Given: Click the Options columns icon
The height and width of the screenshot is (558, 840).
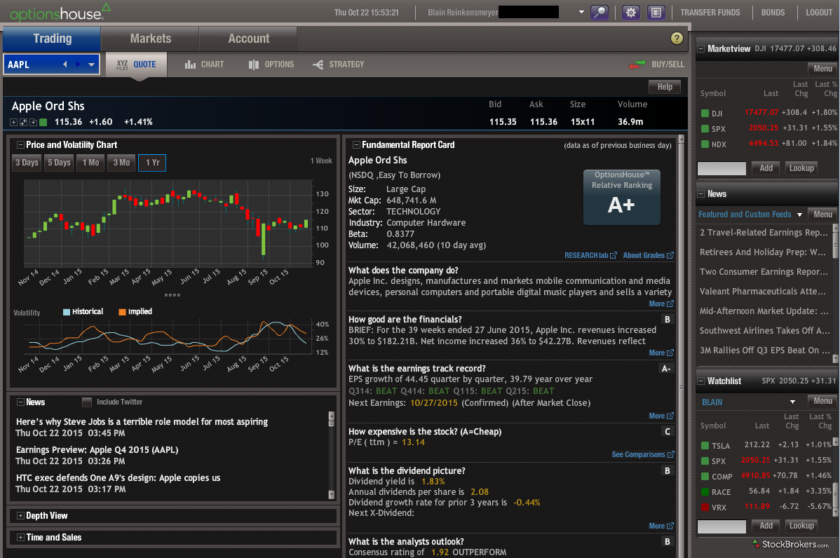Looking at the screenshot, I should [253, 64].
